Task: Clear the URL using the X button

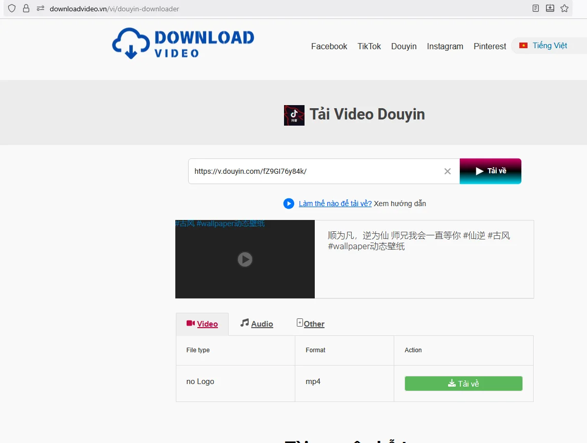Action: pos(447,171)
